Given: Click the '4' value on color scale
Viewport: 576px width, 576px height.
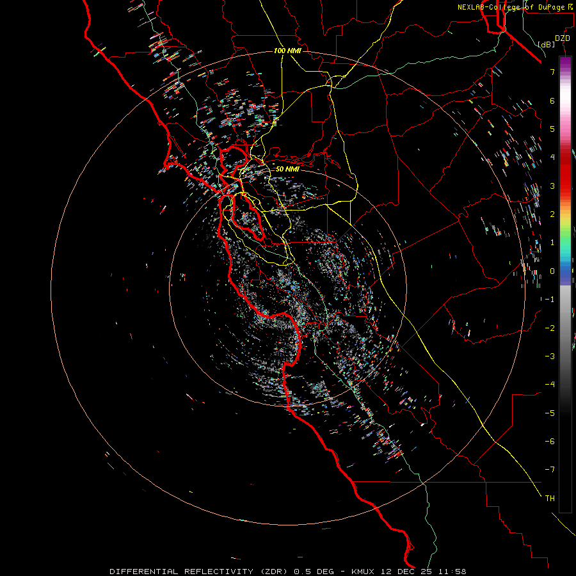Looking at the screenshot, I should [552, 157].
